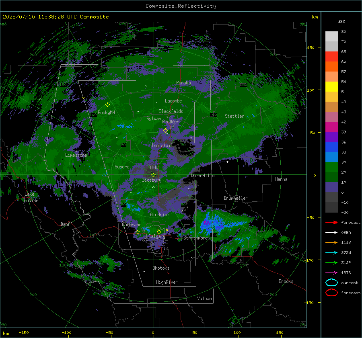Click the Sylvan label on the map
The height and width of the screenshot is (338, 362).
154,119
